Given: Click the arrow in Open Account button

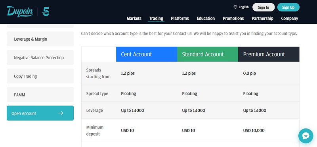Looking at the screenshot, I should (61, 113).
